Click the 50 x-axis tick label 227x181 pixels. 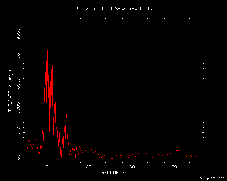click(89, 167)
